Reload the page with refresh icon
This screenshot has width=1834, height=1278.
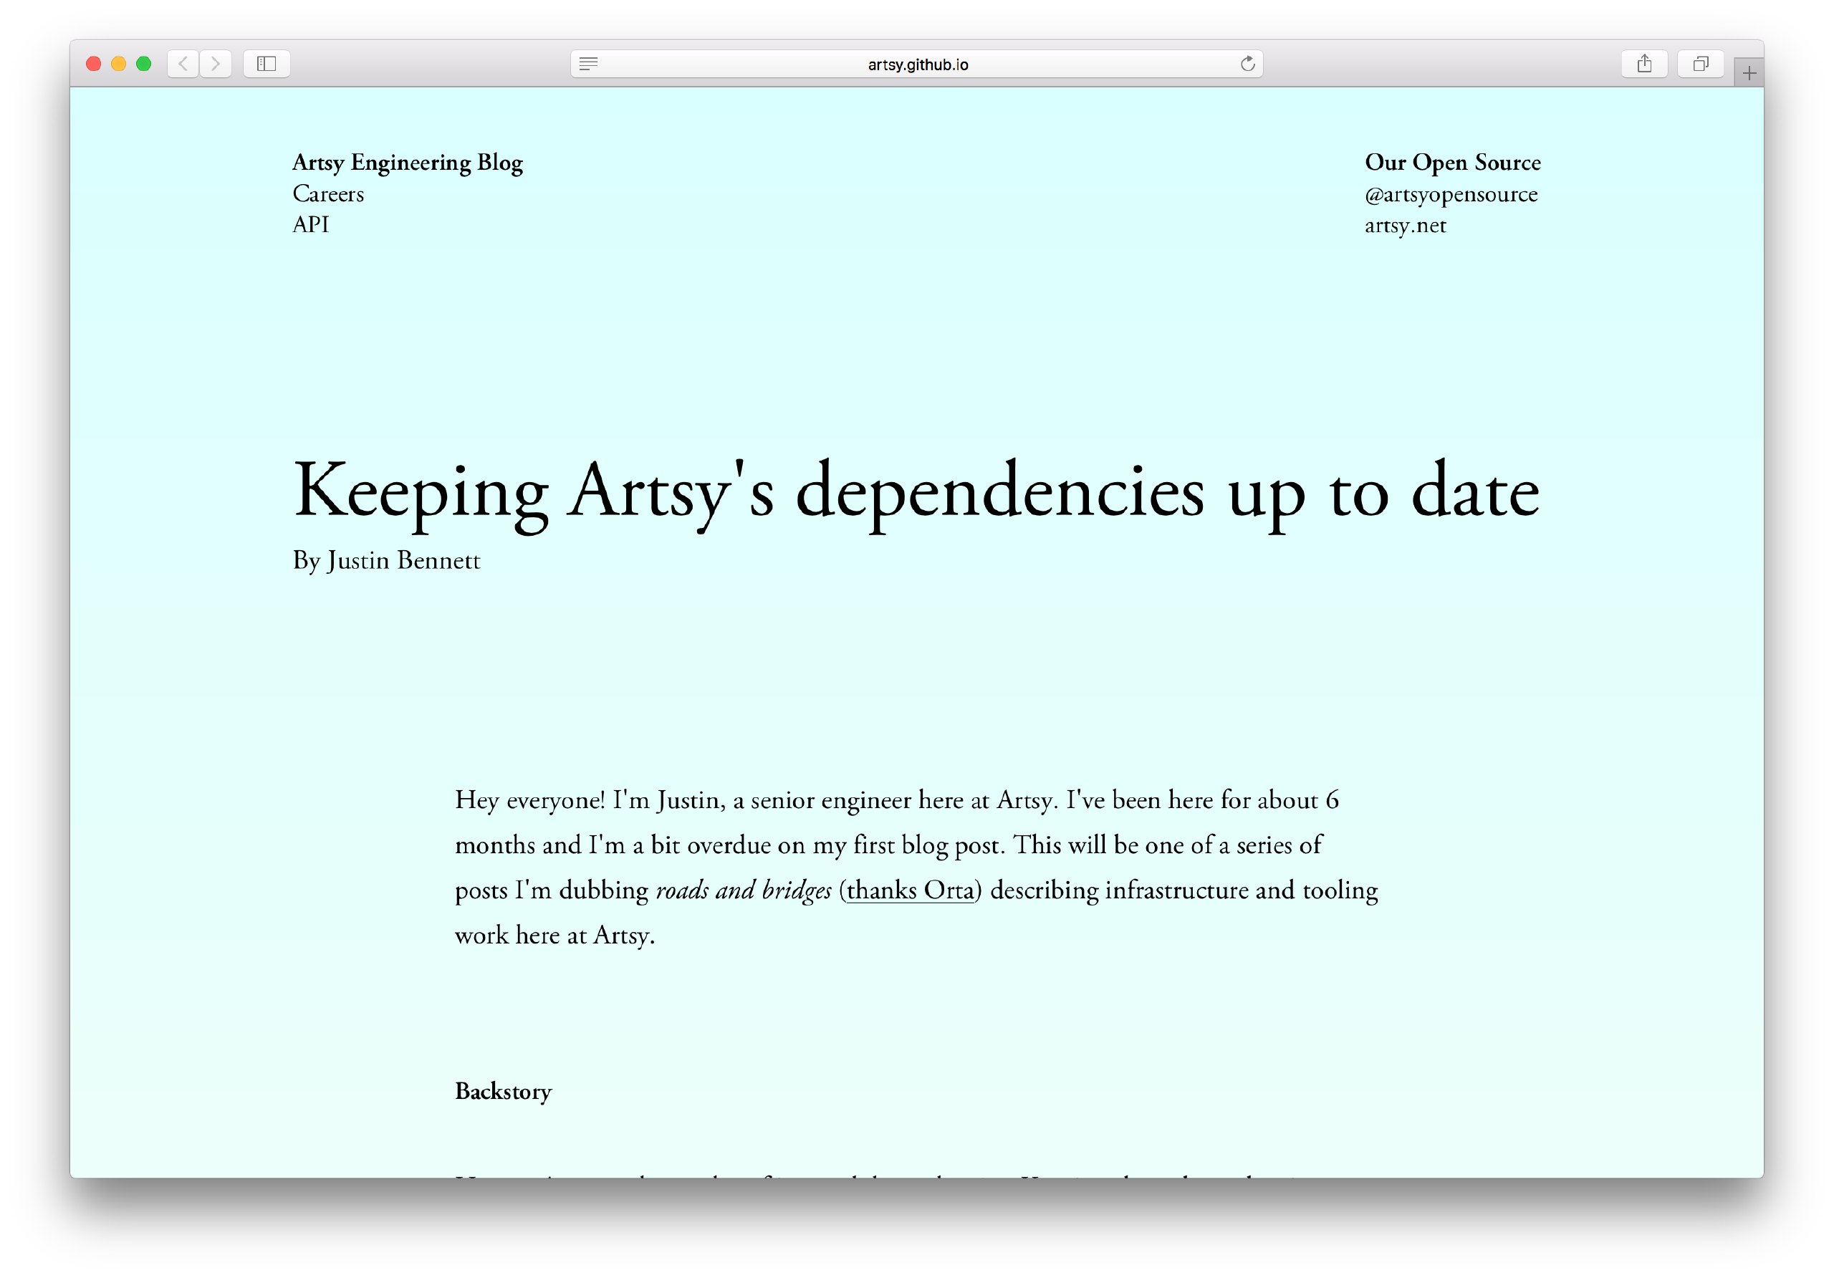[1247, 64]
